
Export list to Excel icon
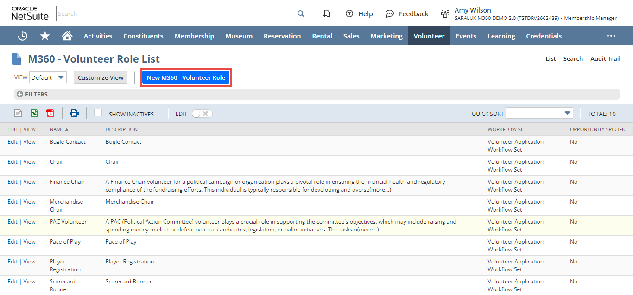(x=34, y=113)
